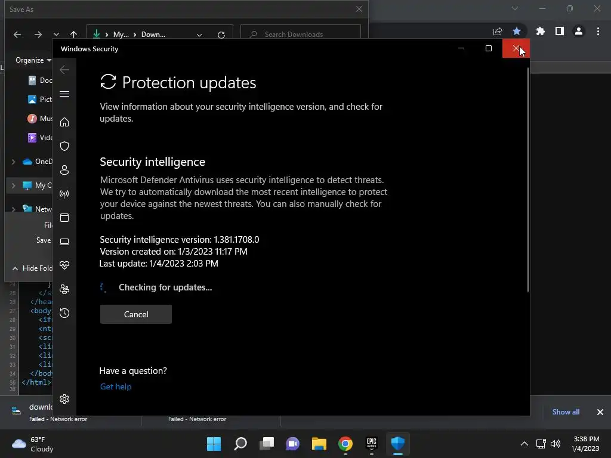
Task: Minimize the Windows Security window
Action: coord(461,48)
